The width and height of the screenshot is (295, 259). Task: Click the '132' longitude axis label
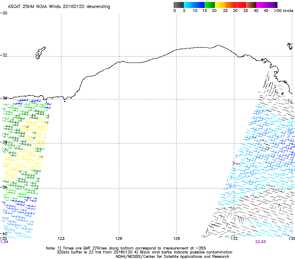(234, 239)
